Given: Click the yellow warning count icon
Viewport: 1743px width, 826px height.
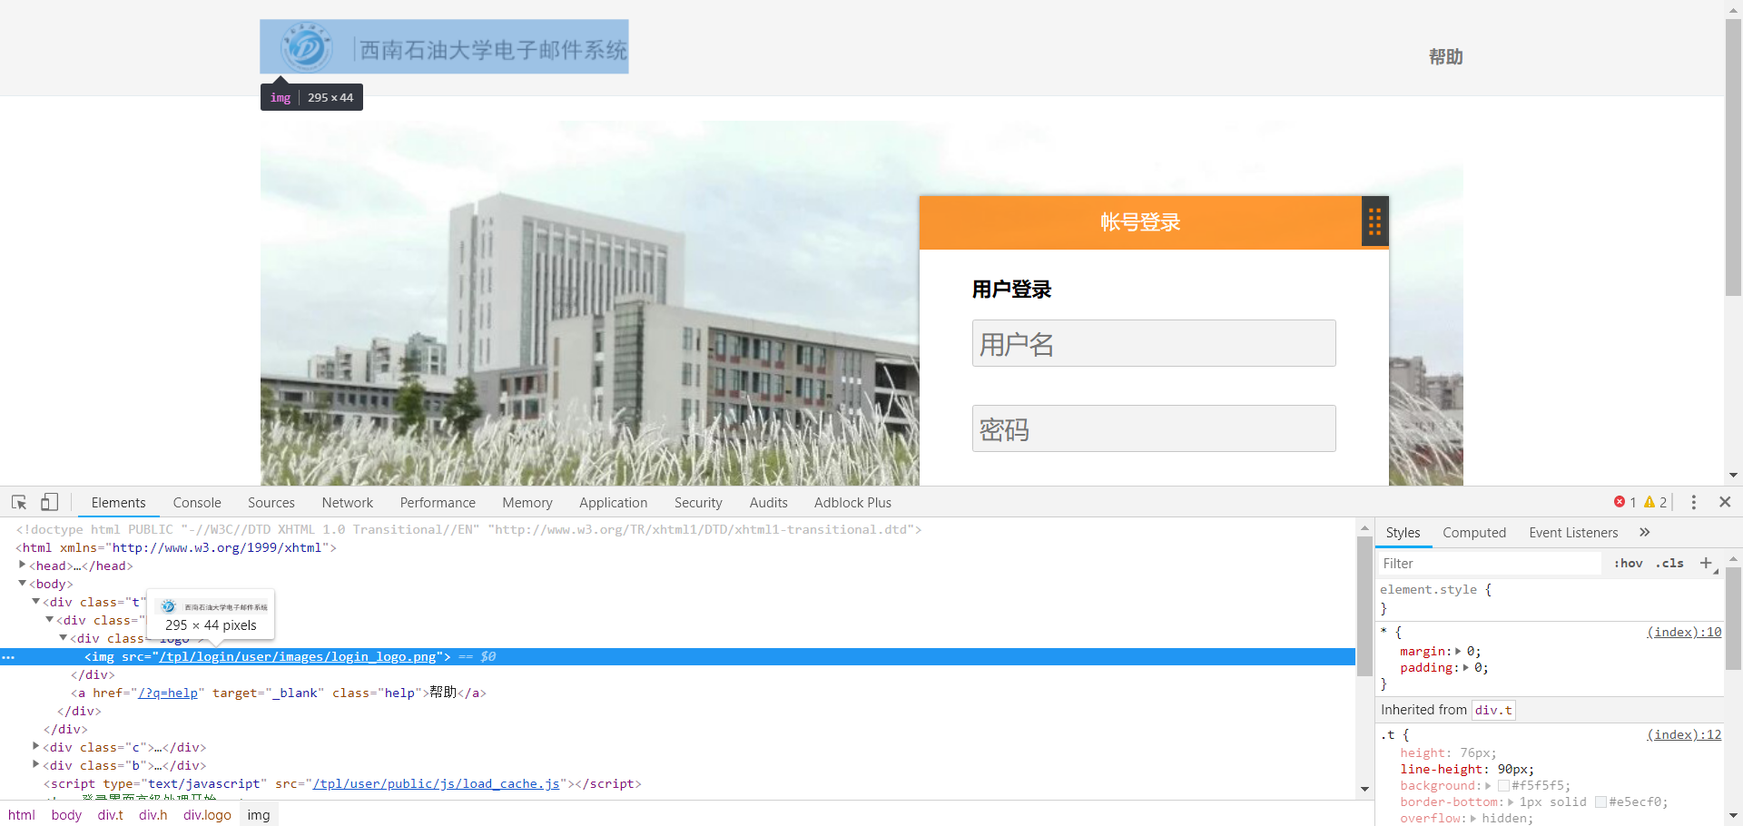Looking at the screenshot, I should [1649, 502].
